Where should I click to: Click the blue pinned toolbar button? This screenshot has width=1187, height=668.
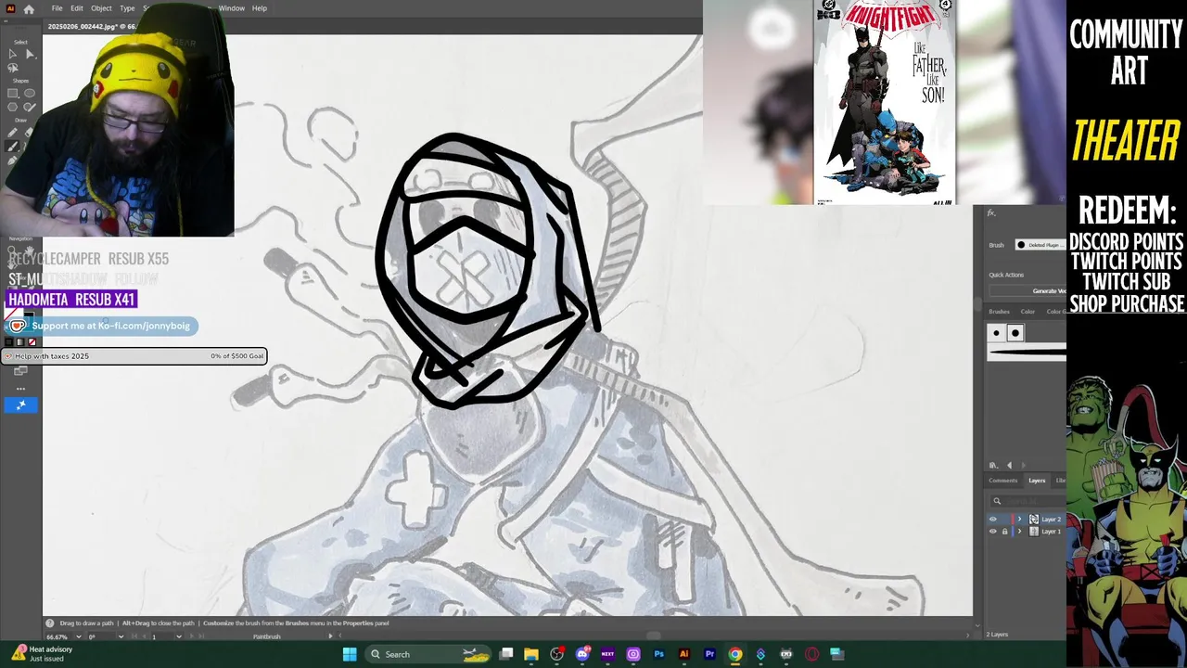(x=20, y=405)
